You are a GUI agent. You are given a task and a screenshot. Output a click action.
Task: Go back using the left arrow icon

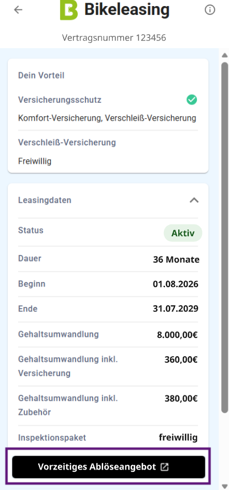[18, 10]
